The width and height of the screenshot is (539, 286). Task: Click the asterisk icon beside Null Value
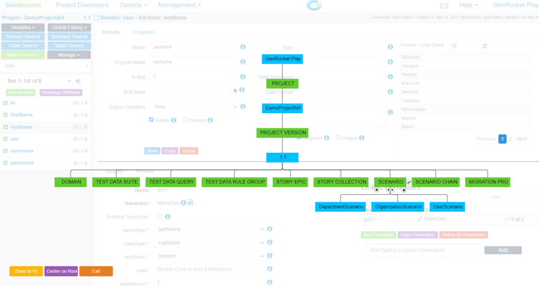pos(235,91)
